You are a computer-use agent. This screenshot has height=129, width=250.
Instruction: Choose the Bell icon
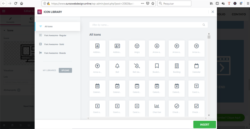click(x=117, y=68)
